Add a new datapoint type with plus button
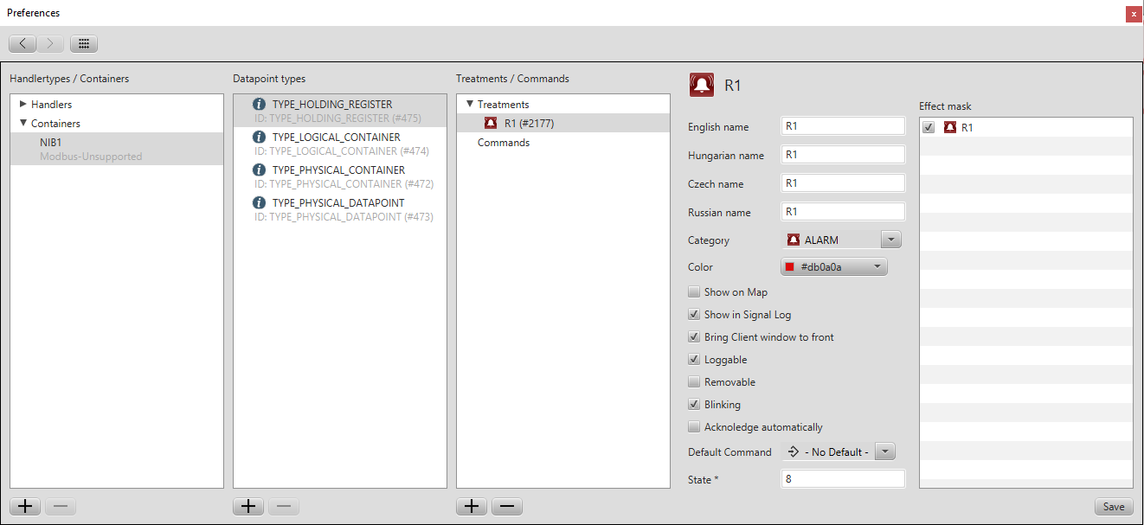The width and height of the screenshot is (1144, 525). (248, 507)
